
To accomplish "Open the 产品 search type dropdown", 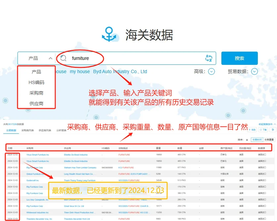I will coord(36,58).
